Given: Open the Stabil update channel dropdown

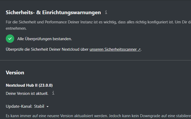Looking at the screenshot, I should [41, 106].
